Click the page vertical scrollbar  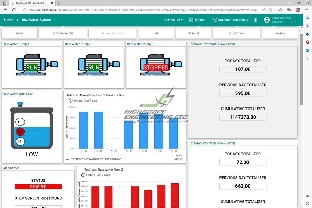coord(301,70)
